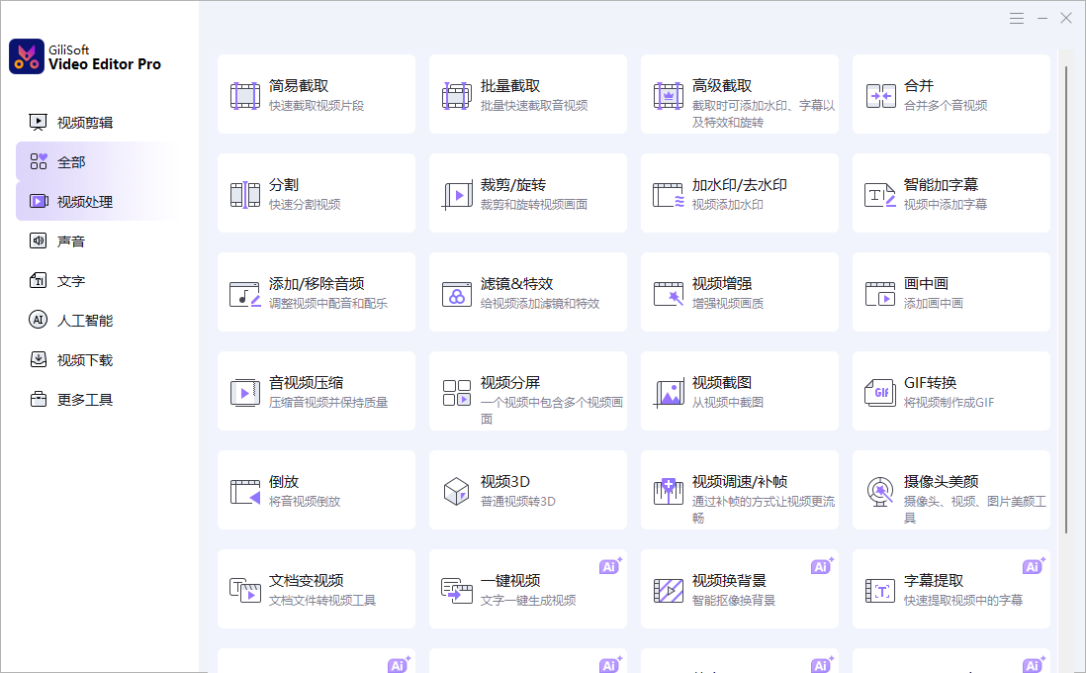Screen dimensions: 1086x673
Task: Open the 简易截取 quick trim tool
Action: [x=316, y=93]
